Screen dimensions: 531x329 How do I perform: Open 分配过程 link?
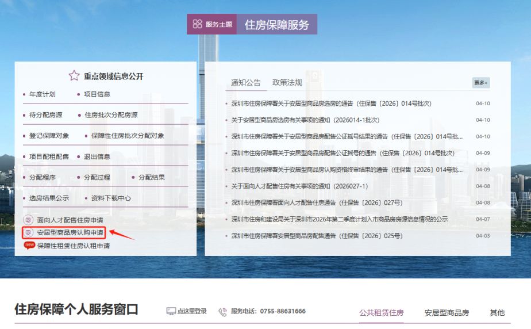[97, 177]
